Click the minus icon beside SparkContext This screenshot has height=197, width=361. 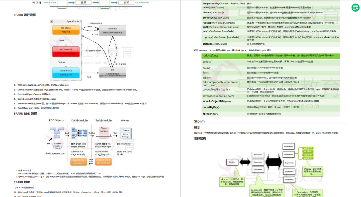tap(52, 22)
